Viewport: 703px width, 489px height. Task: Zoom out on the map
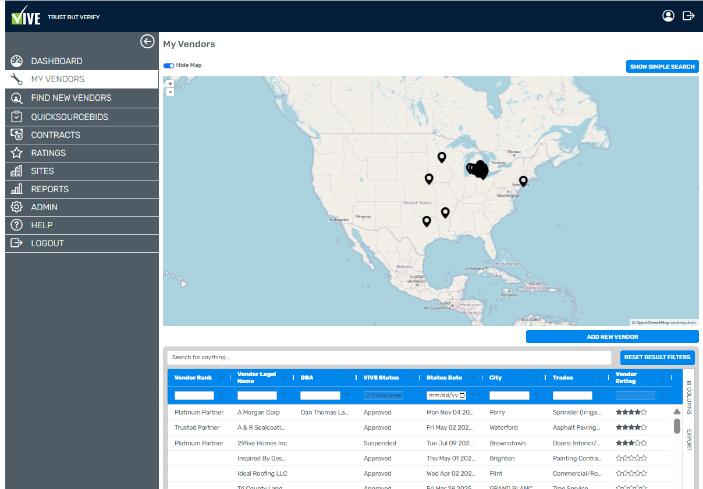(x=170, y=92)
